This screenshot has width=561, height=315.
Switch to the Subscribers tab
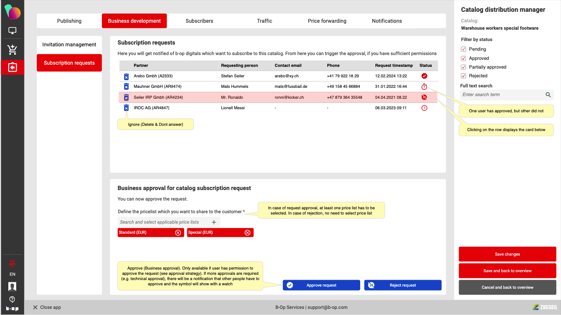coord(199,21)
